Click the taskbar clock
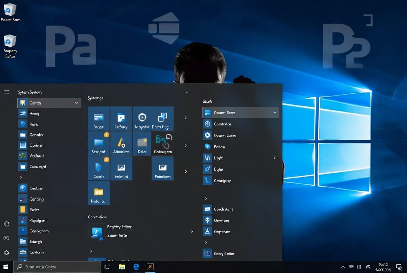The width and height of the screenshot is (407, 273). 383,267
